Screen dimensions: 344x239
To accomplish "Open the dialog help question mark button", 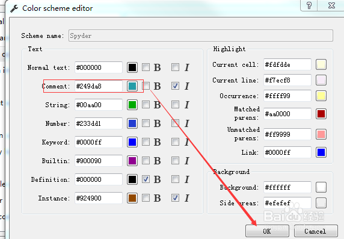I will click(x=309, y=5).
